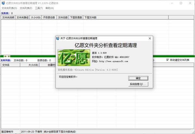Click the 文件夹: 0 label

pos(7,13)
